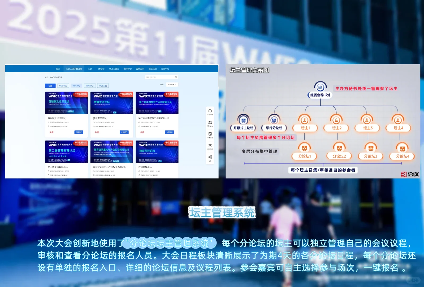This screenshot has width=424, height=287.
Task: Click the 坛主3 person icon
Action: (367, 120)
